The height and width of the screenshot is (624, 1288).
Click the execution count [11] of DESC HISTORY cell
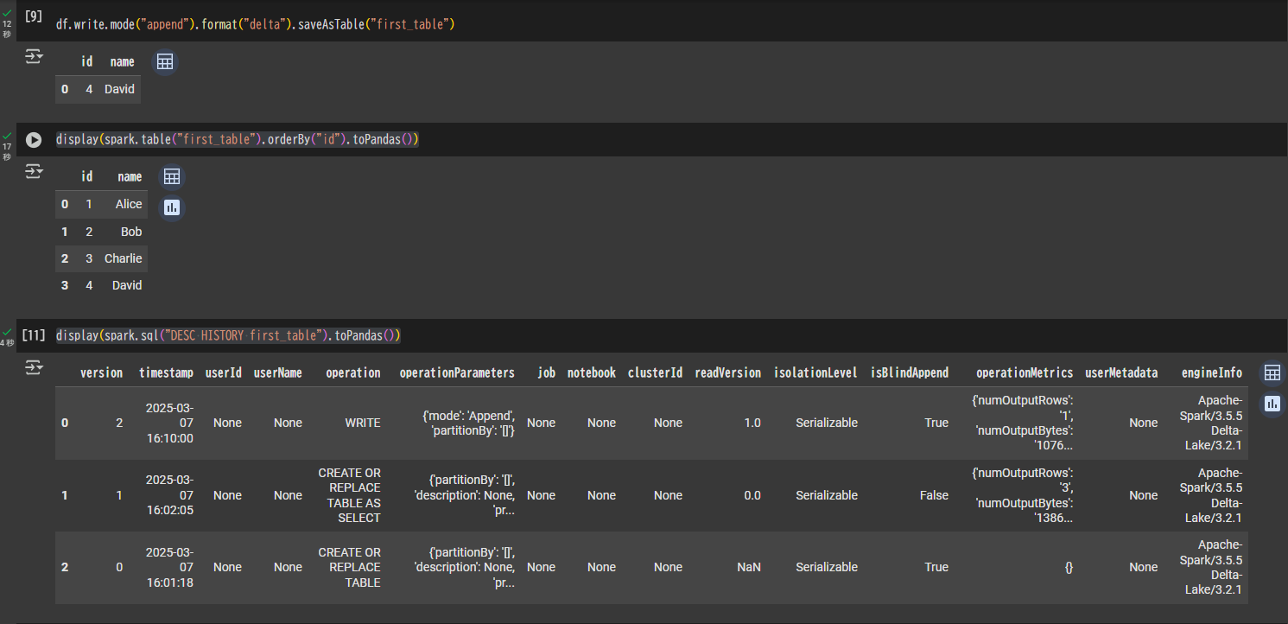pos(34,334)
